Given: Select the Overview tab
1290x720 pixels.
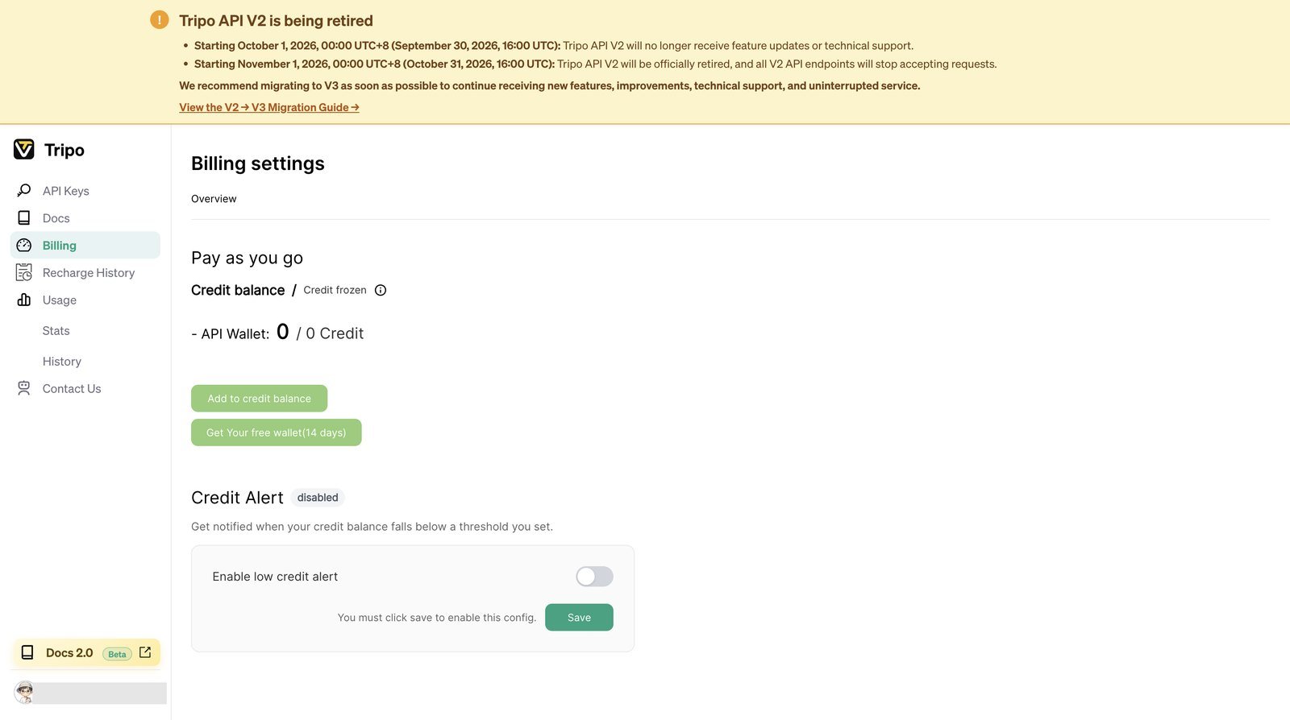Looking at the screenshot, I should [x=214, y=199].
